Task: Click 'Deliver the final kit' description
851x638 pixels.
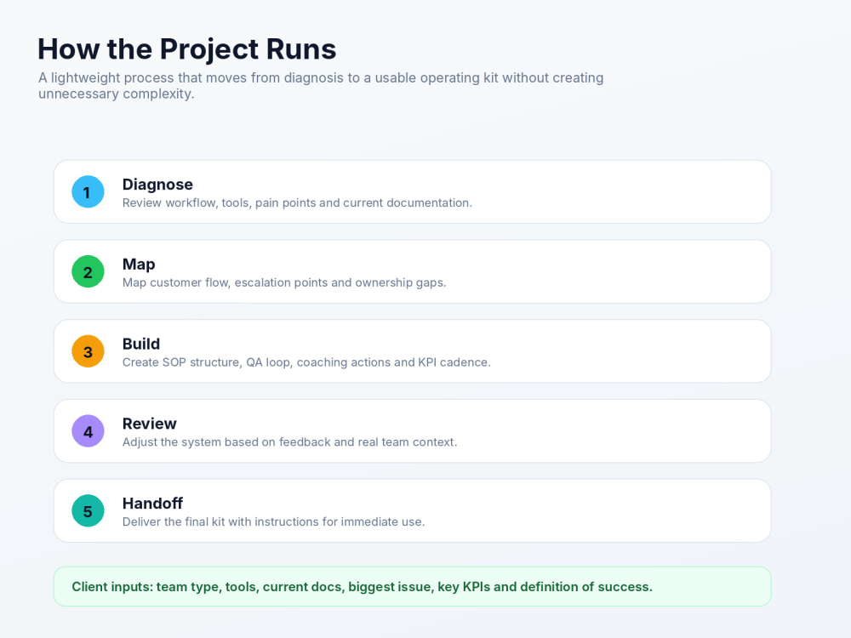Action: coord(273,522)
